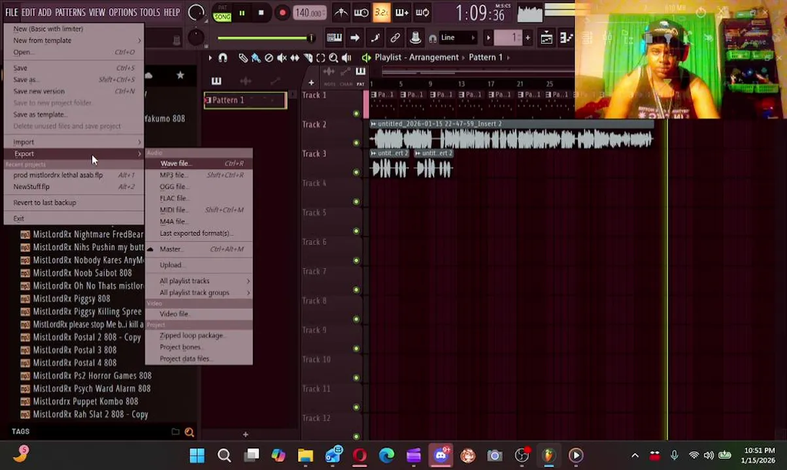Expand All playlist track groups submenu
This screenshot has width=787, height=470.
coord(199,292)
